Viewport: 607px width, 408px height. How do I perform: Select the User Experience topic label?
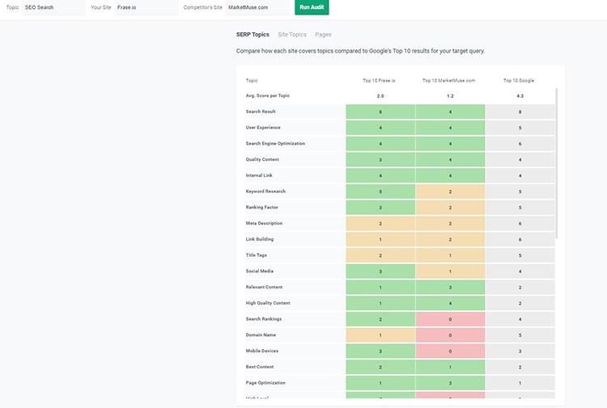coord(263,128)
